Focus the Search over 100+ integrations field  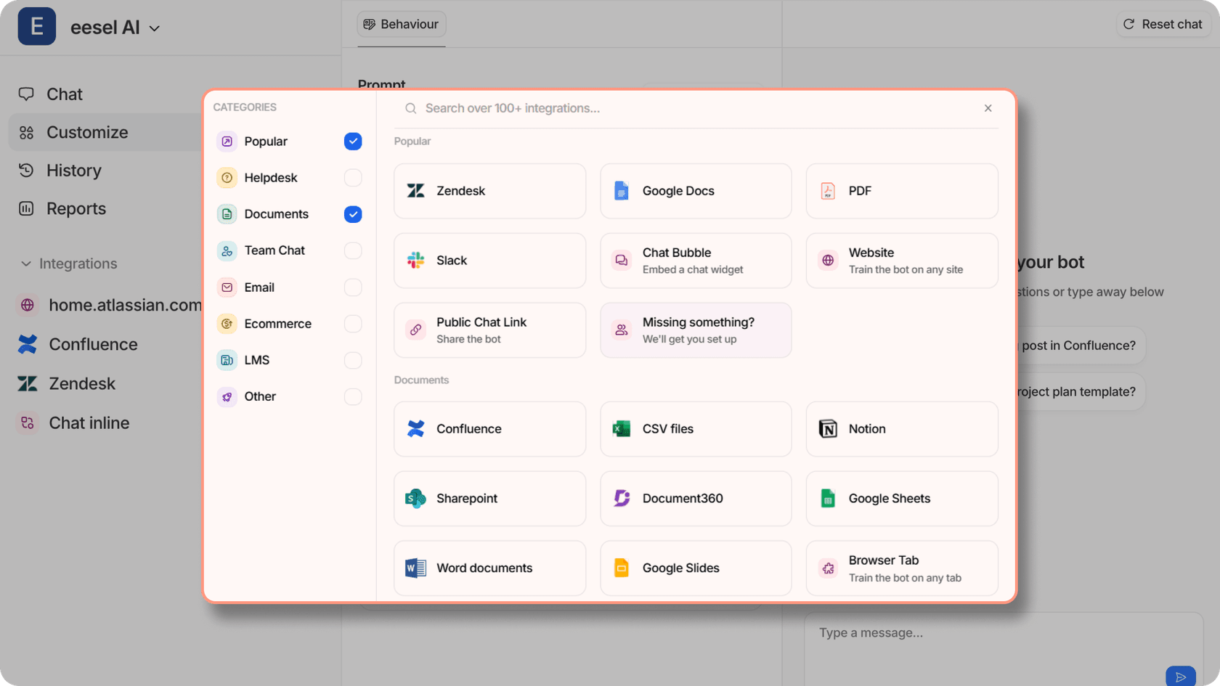696,108
